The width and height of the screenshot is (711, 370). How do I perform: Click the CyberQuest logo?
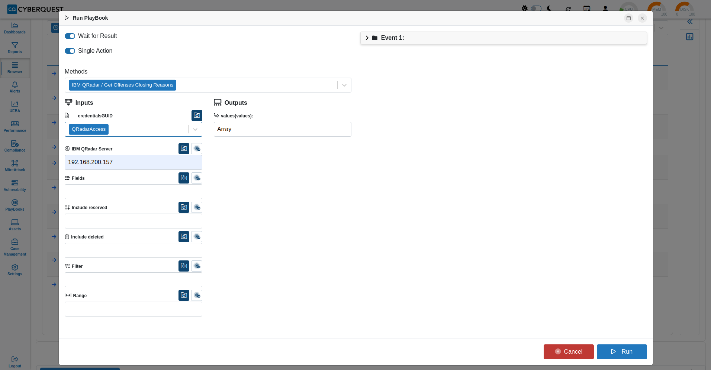pos(35,9)
